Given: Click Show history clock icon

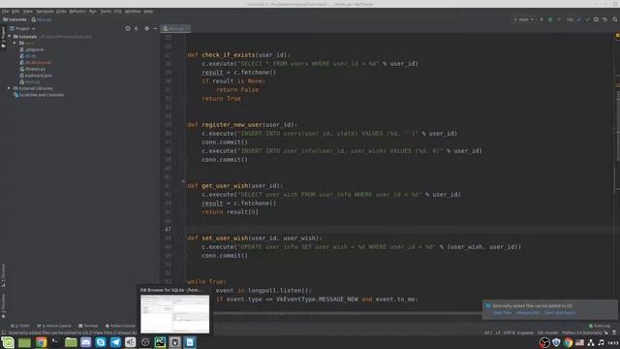Looking at the screenshot, I should coord(597,19).
